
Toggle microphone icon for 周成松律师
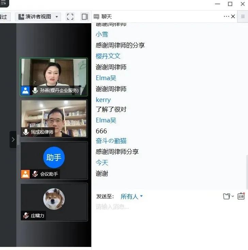click(26, 132)
